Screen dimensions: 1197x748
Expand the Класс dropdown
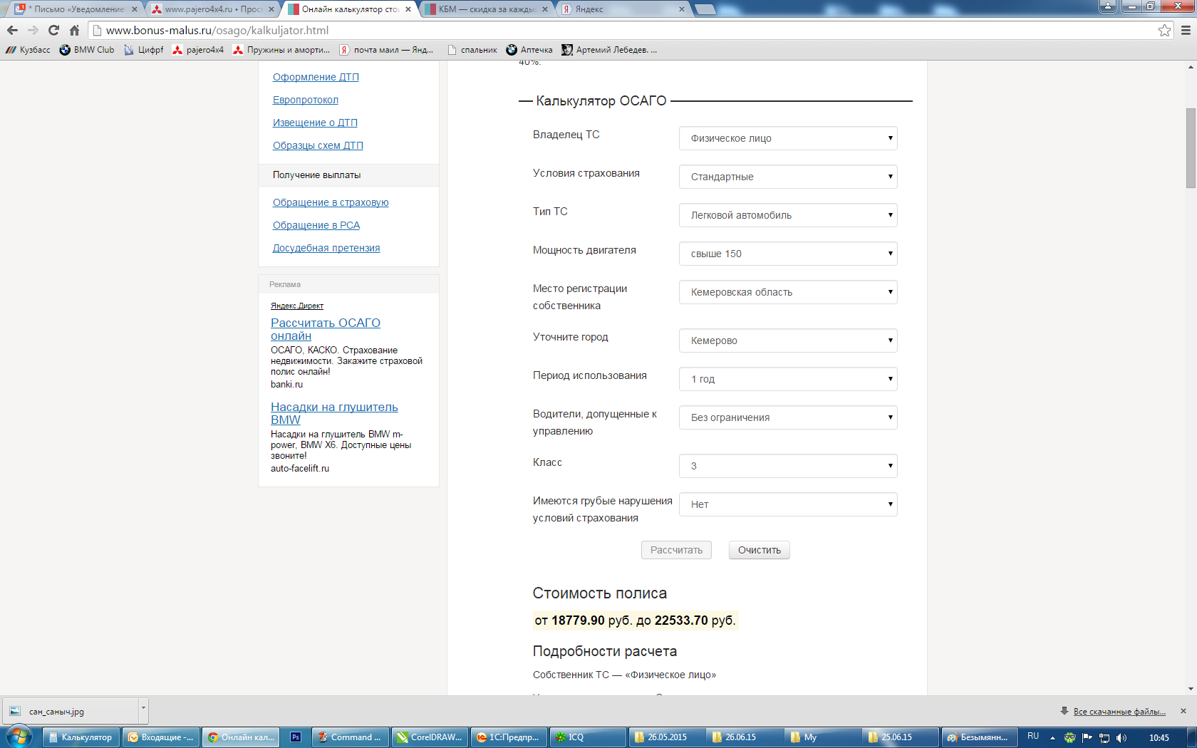[787, 466]
